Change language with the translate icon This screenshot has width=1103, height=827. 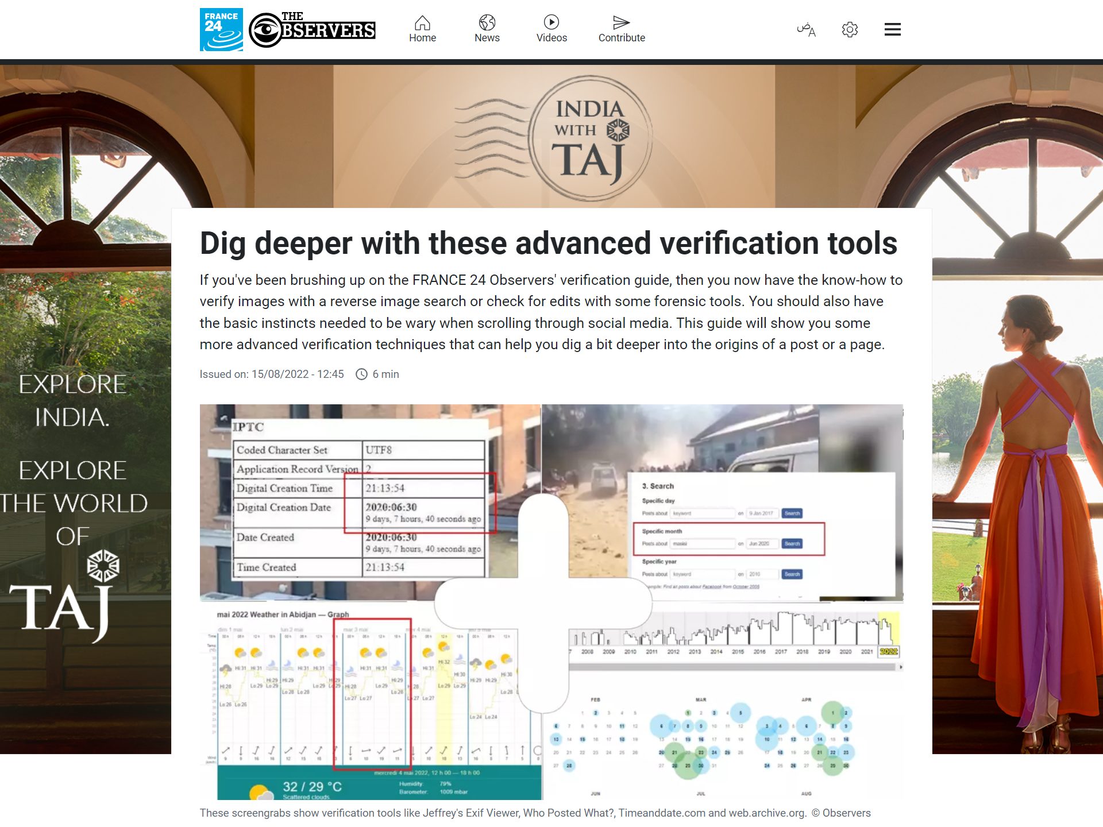806,29
